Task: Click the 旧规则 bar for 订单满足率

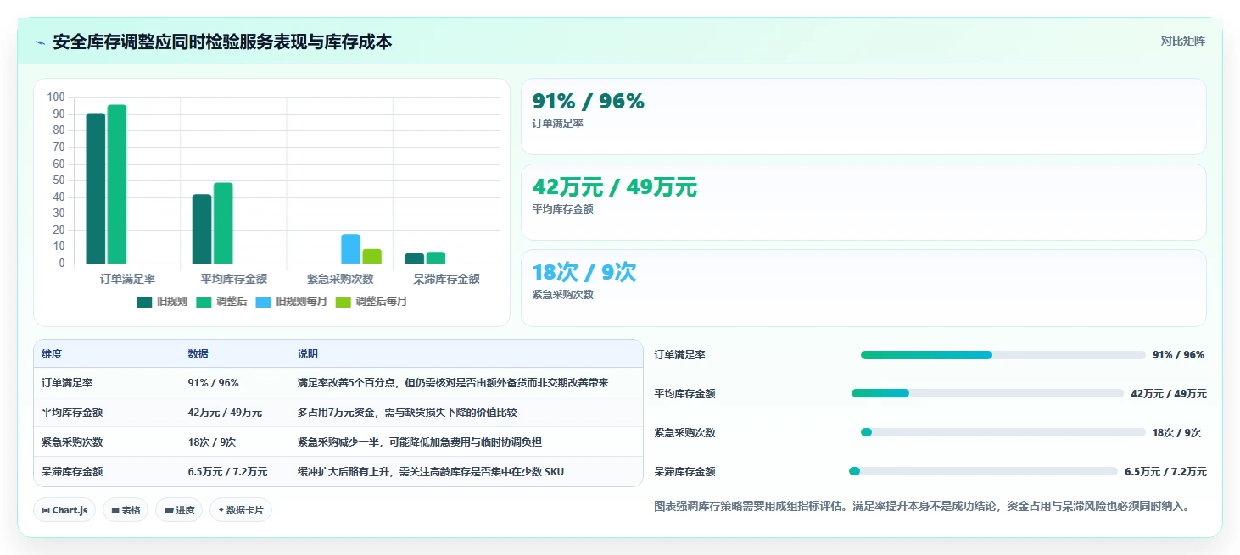Action: (96, 188)
